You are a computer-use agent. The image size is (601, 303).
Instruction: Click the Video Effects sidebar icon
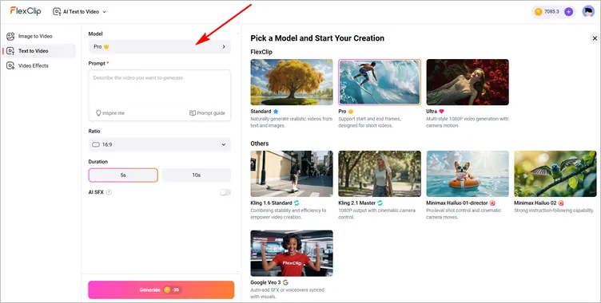tap(10, 66)
